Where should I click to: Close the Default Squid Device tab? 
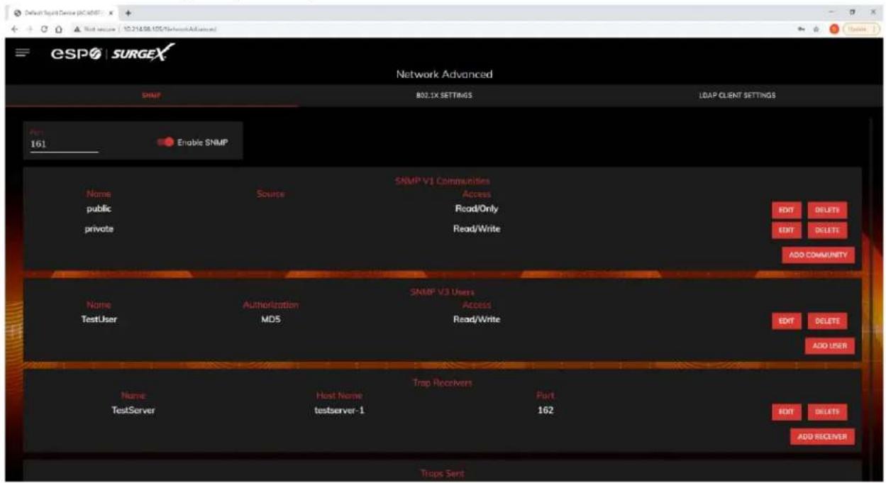click(x=111, y=12)
